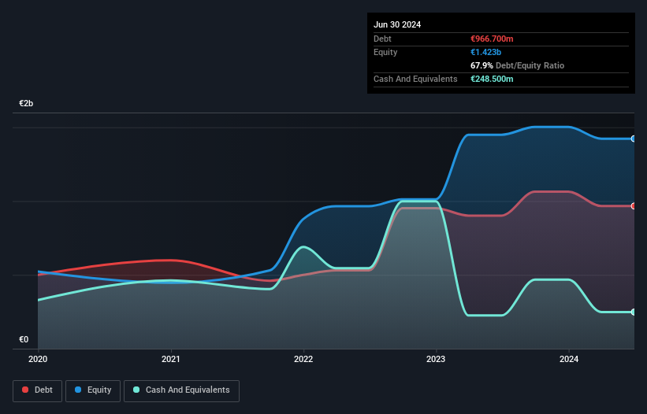Viewport: 647px width, 414px height.
Task: Click the 2024 x-axis label
Action: coord(569,359)
